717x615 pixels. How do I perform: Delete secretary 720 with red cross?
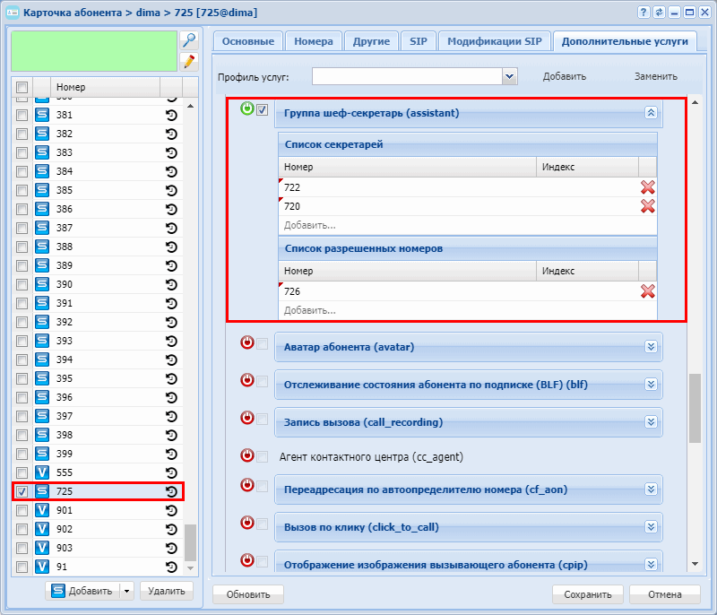pos(647,206)
